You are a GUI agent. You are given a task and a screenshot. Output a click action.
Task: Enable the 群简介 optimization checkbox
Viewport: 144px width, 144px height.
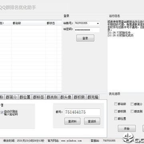(x=132, y=104)
